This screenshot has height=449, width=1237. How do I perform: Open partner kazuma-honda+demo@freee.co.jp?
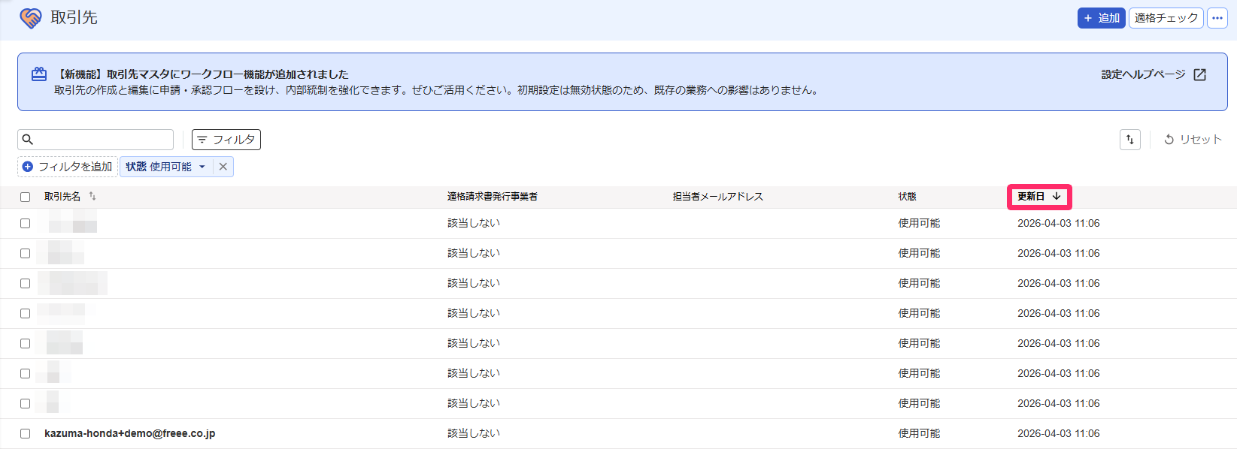[x=130, y=433]
